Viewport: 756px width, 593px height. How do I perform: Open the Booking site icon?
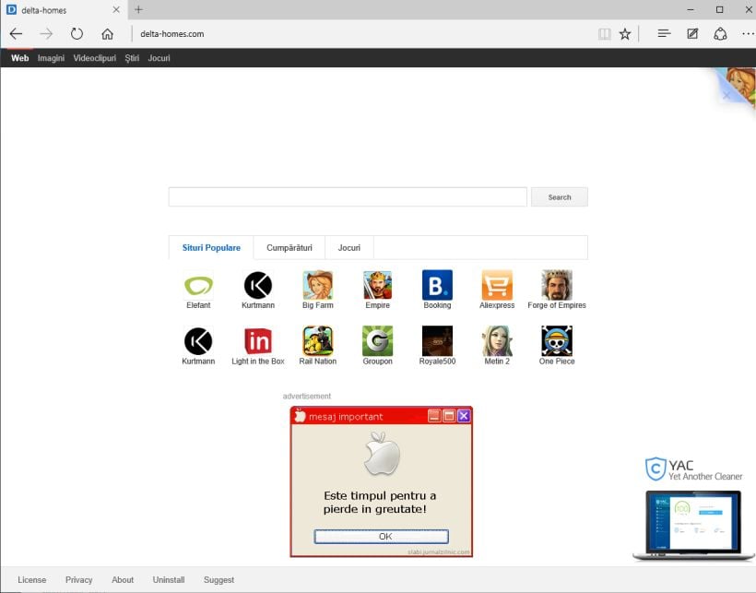coord(437,285)
